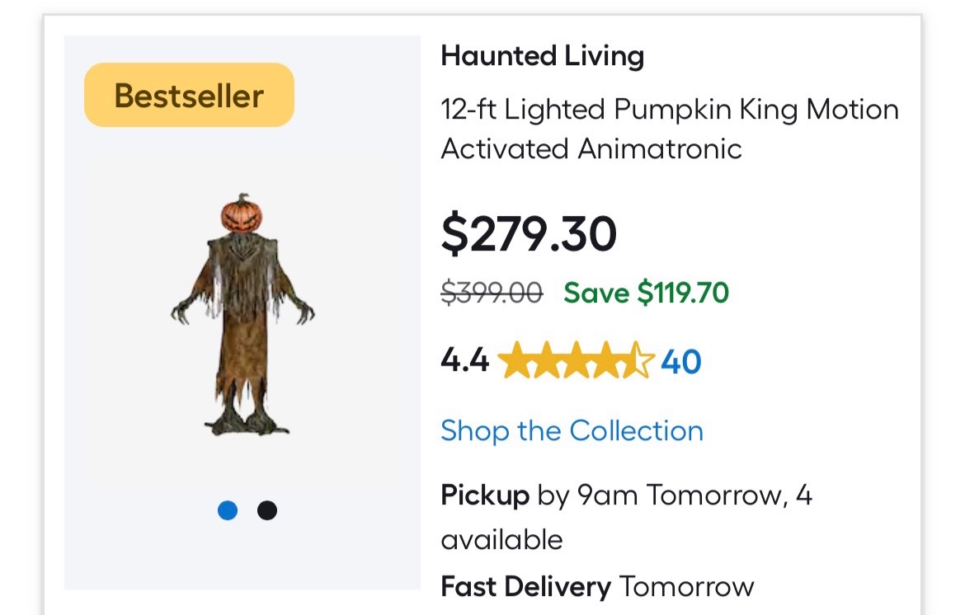Click the Bestseller badge
Screen dimensions: 965x615
189,96
